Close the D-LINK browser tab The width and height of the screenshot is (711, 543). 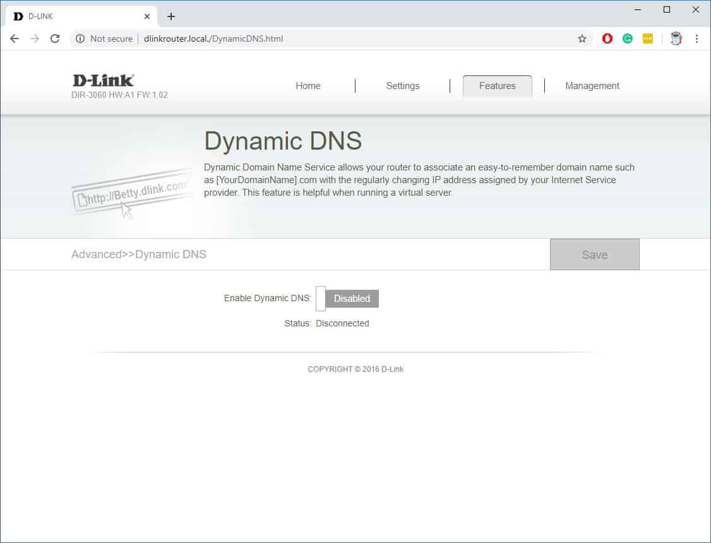[x=147, y=16]
